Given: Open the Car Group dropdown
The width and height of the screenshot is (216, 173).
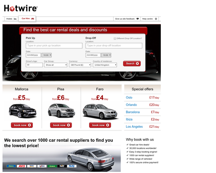Looking at the screenshot, I should [x=56, y=65].
